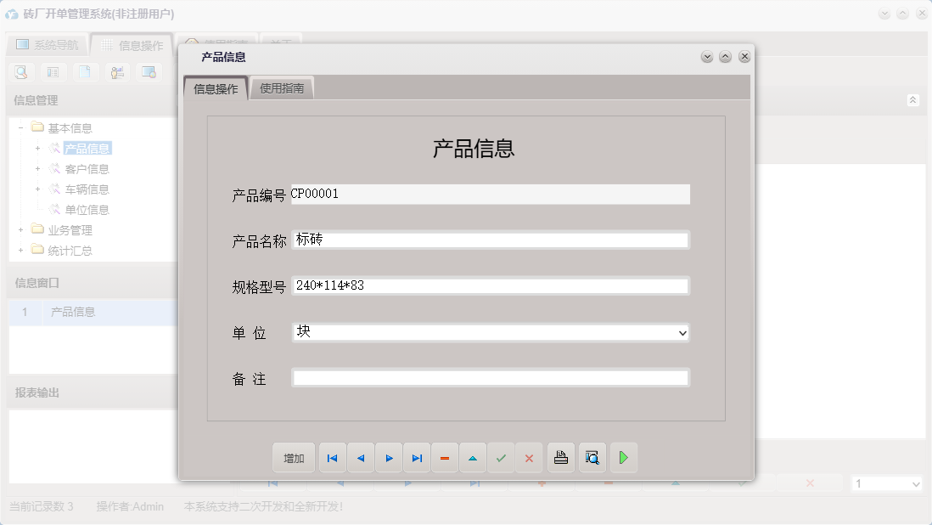The image size is (932, 525).
Task: Click inside the 备注 input field
Action: click(x=491, y=377)
